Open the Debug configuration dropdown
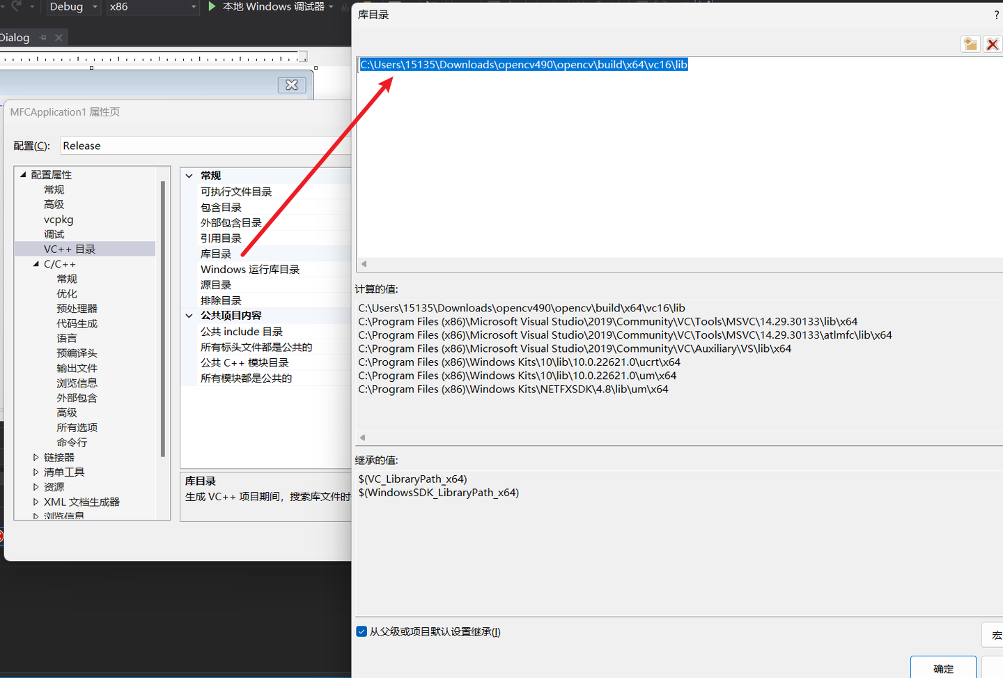The width and height of the screenshot is (1003, 678). point(73,8)
